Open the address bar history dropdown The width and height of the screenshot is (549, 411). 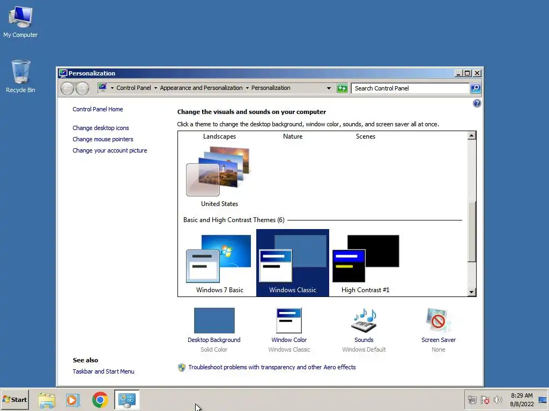point(329,88)
